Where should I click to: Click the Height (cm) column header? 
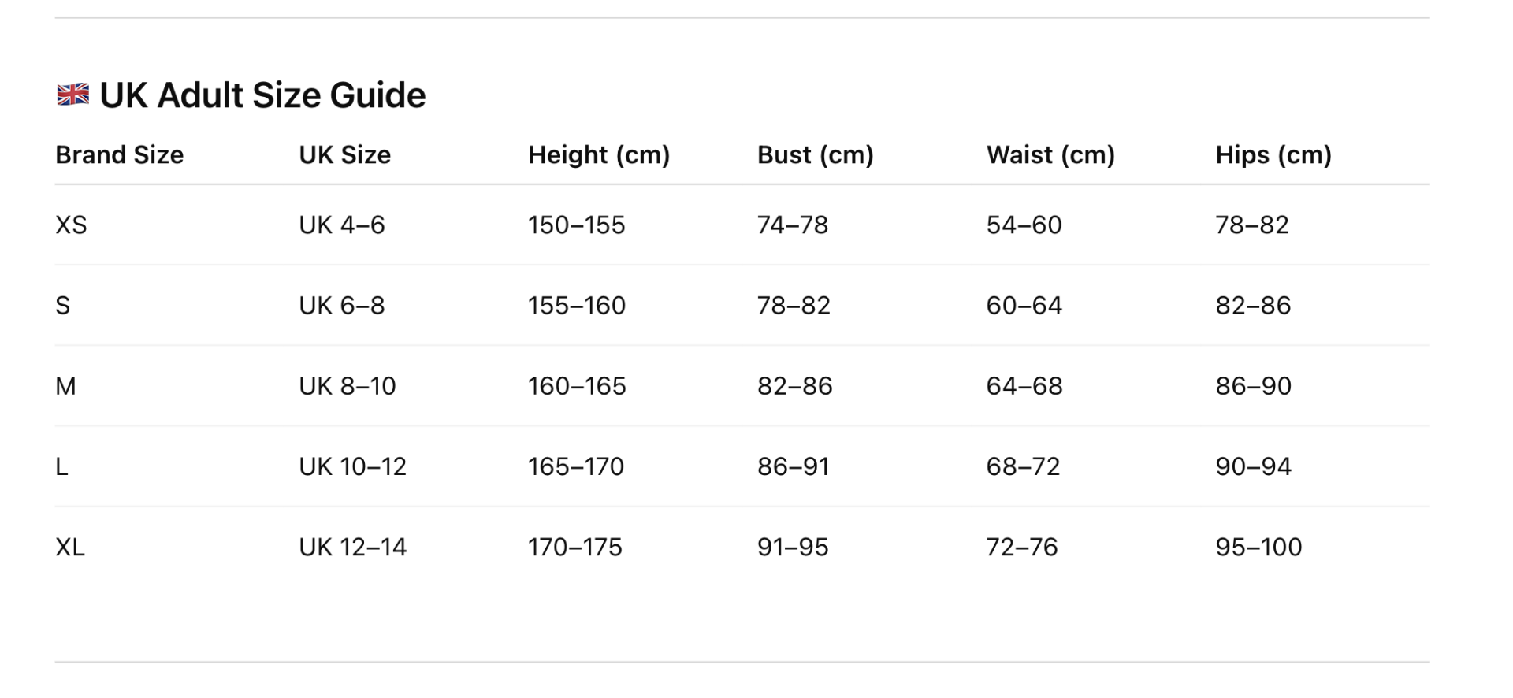click(x=598, y=154)
